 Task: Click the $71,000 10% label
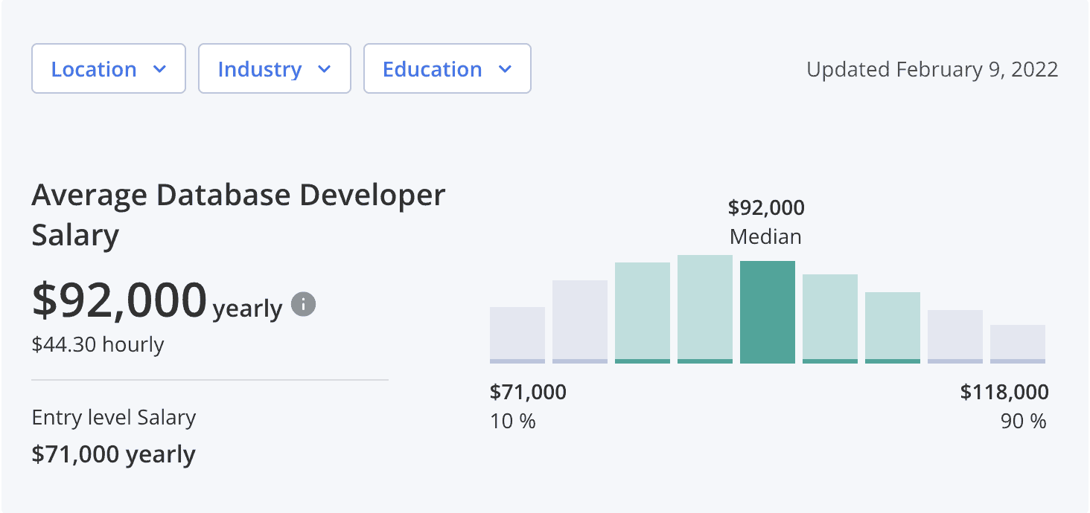pos(528,406)
